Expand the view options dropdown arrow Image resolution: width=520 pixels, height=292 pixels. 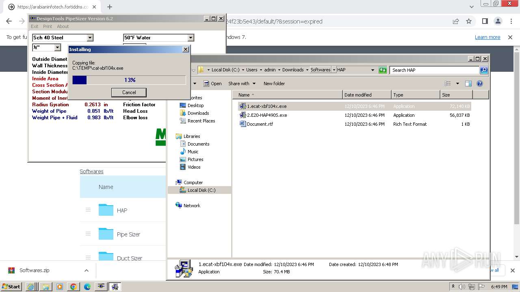click(x=457, y=84)
